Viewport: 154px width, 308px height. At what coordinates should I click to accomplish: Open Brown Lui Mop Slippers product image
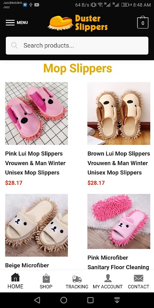pyautogui.click(x=119, y=113)
